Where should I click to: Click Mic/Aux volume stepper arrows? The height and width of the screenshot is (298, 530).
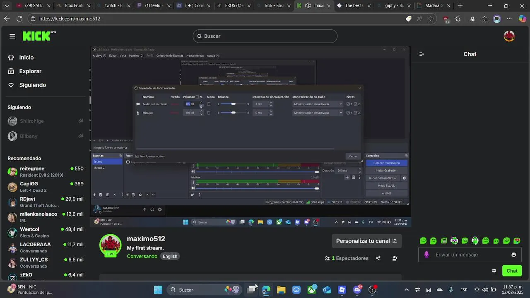[x=201, y=113]
